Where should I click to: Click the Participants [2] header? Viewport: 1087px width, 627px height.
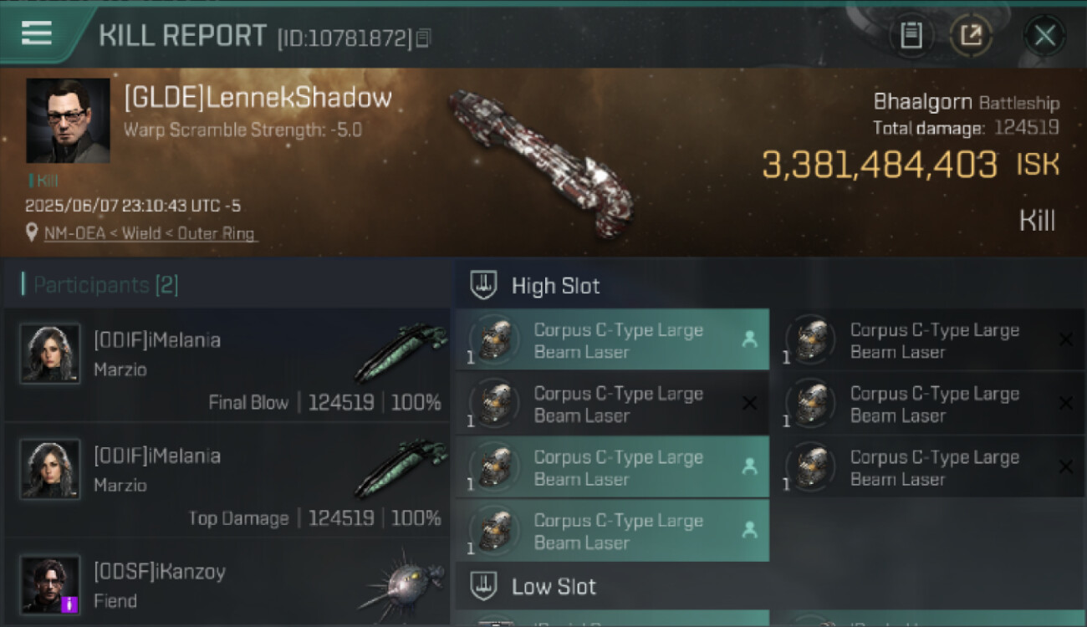click(x=105, y=285)
